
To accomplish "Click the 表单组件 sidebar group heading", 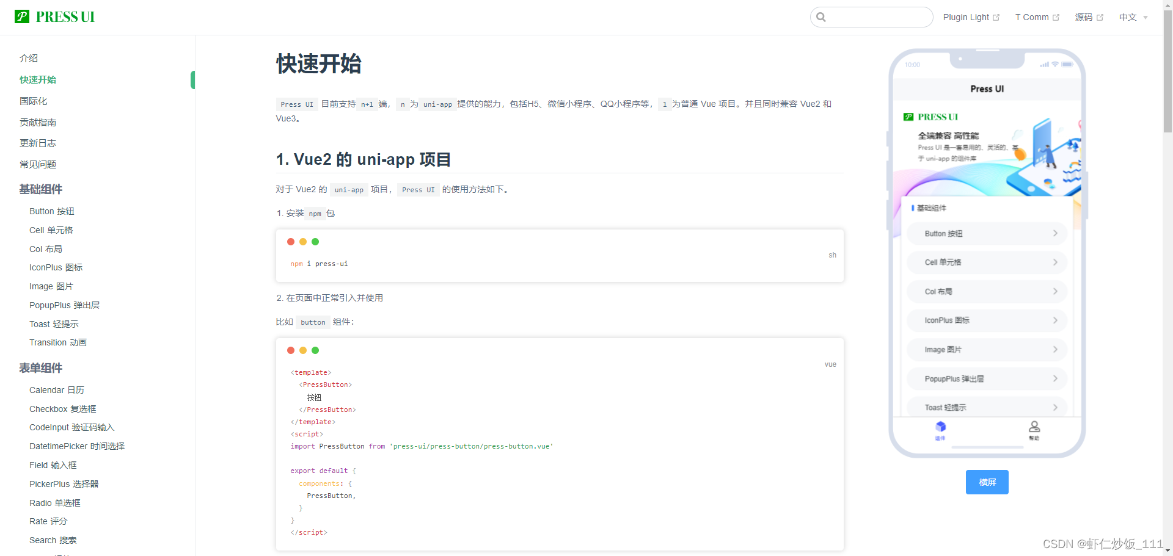I will point(41,368).
